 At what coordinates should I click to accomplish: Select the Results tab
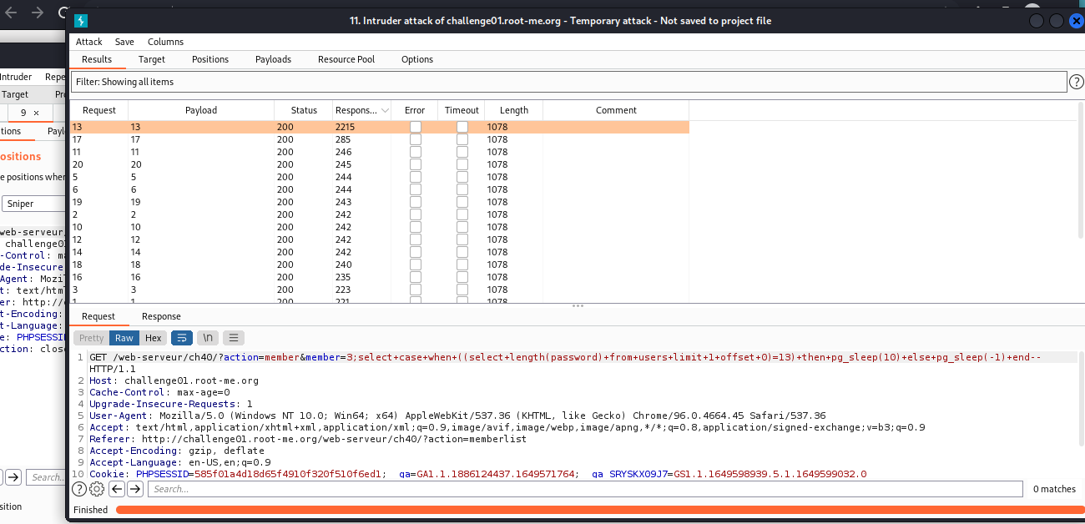[97, 59]
